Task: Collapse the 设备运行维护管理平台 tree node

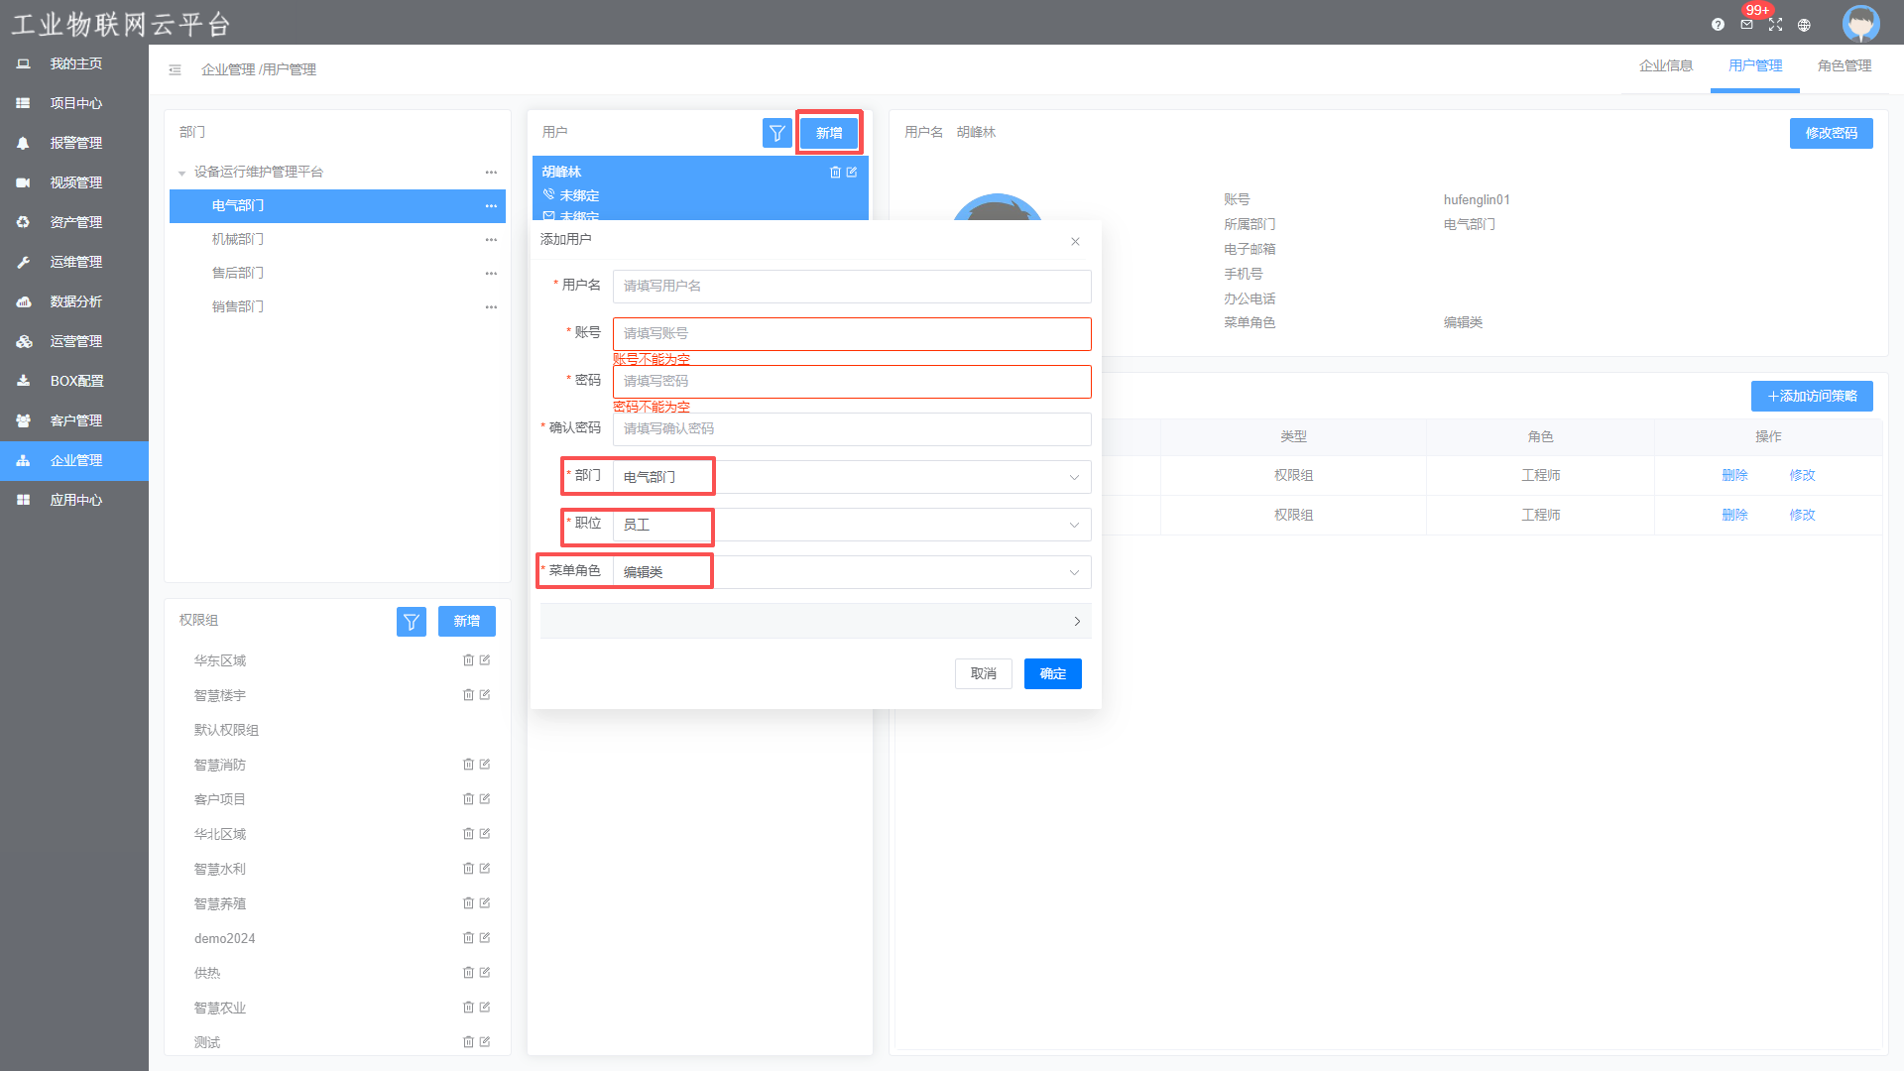Action: [x=182, y=173]
